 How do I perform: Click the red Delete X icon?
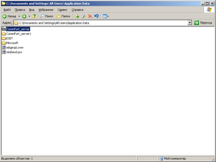pos(90,16)
